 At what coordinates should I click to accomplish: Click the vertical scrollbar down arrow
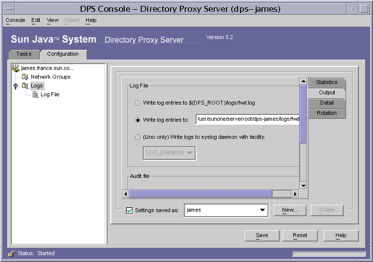[303, 185]
